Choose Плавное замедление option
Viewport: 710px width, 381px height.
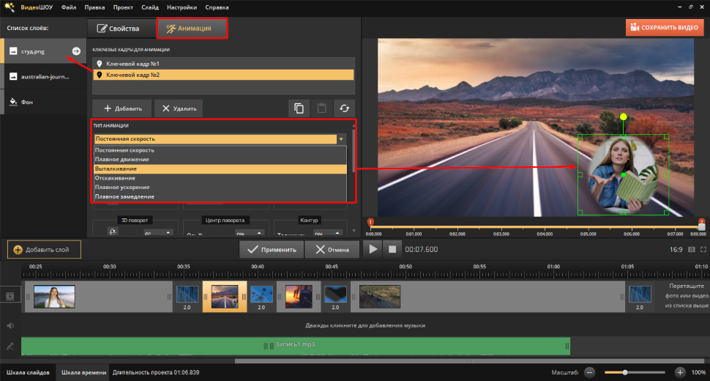[x=220, y=196]
